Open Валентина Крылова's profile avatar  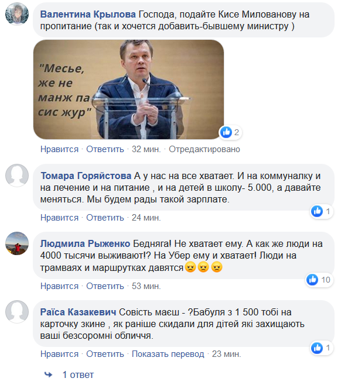point(18,15)
